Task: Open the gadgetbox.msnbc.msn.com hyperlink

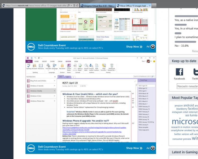Action: [x=94, y=129]
